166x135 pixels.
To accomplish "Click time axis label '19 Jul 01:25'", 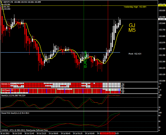I will [x=78, y=133].
